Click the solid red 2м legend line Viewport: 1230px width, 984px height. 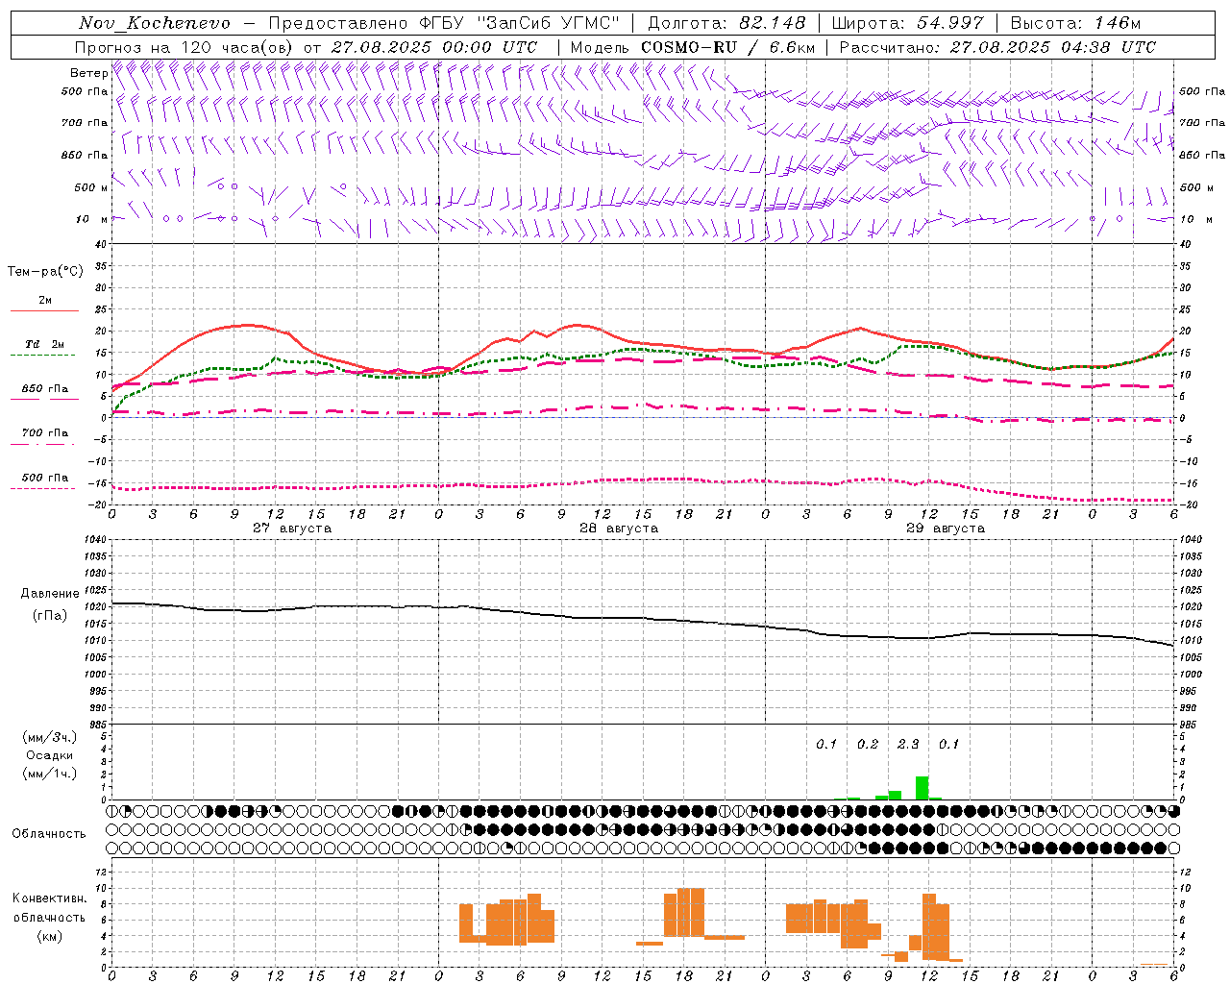(44, 311)
